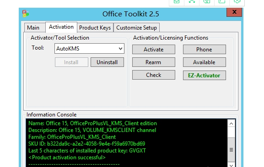Viewport: 264px width, 167px height.
Task: Click the Phone activation button
Action: coord(205,50)
